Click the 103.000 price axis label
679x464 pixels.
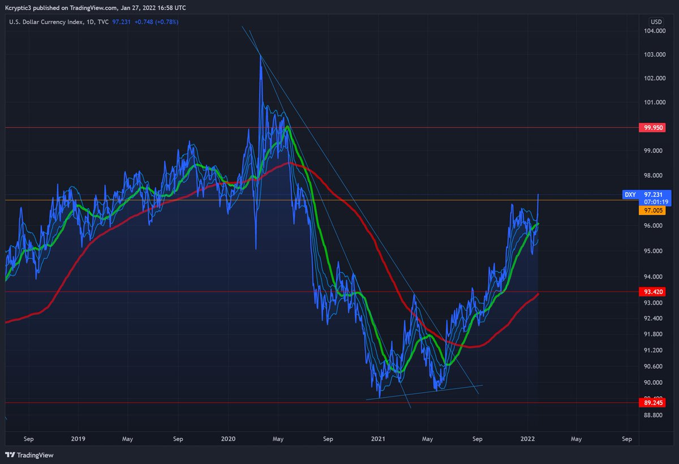pyautogui.click(x=655, y=55)
